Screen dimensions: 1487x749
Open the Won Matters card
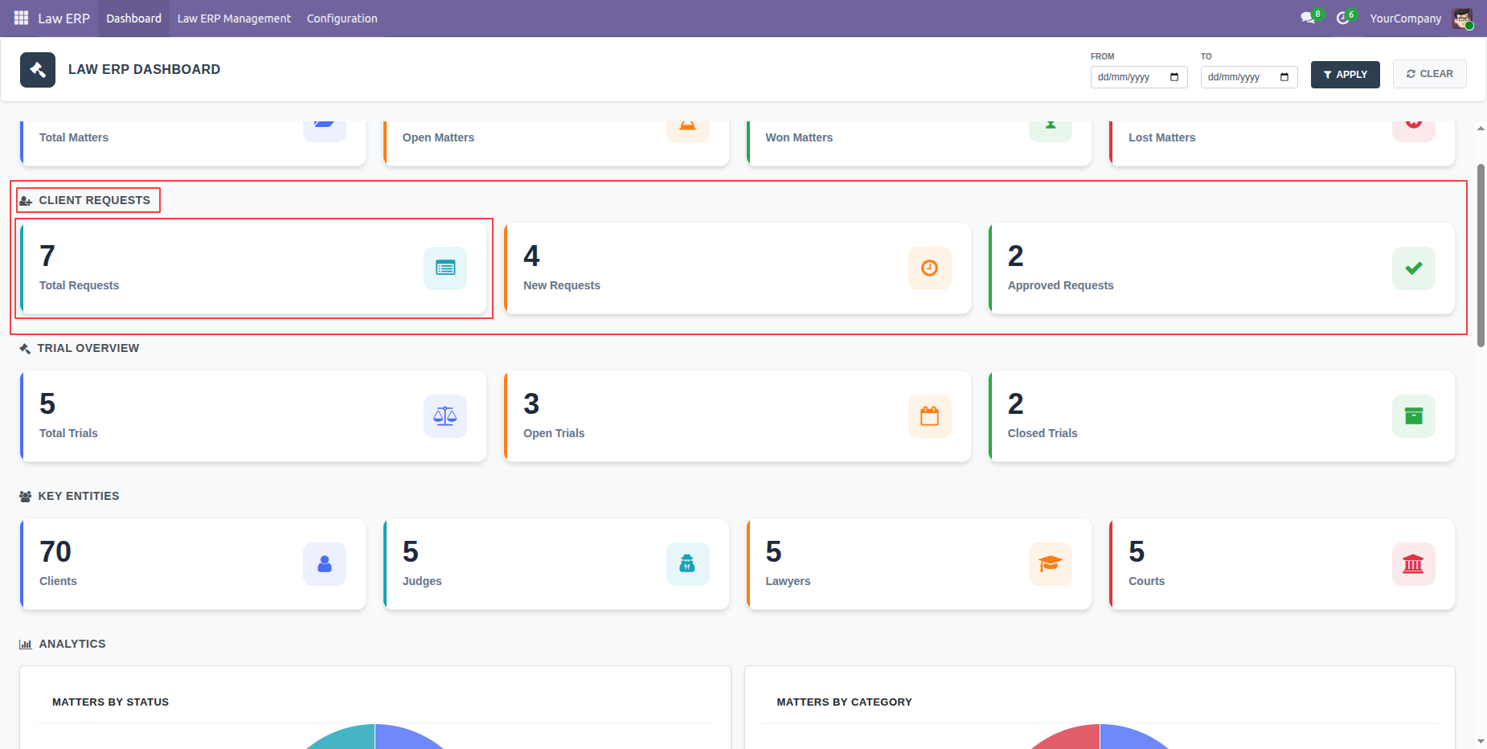coord(920,143)
